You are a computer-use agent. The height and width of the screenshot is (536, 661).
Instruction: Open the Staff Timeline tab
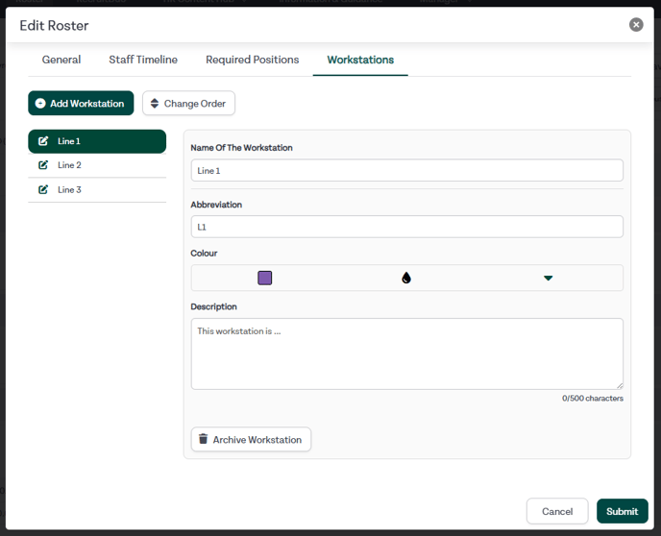[x=143, y=60]
